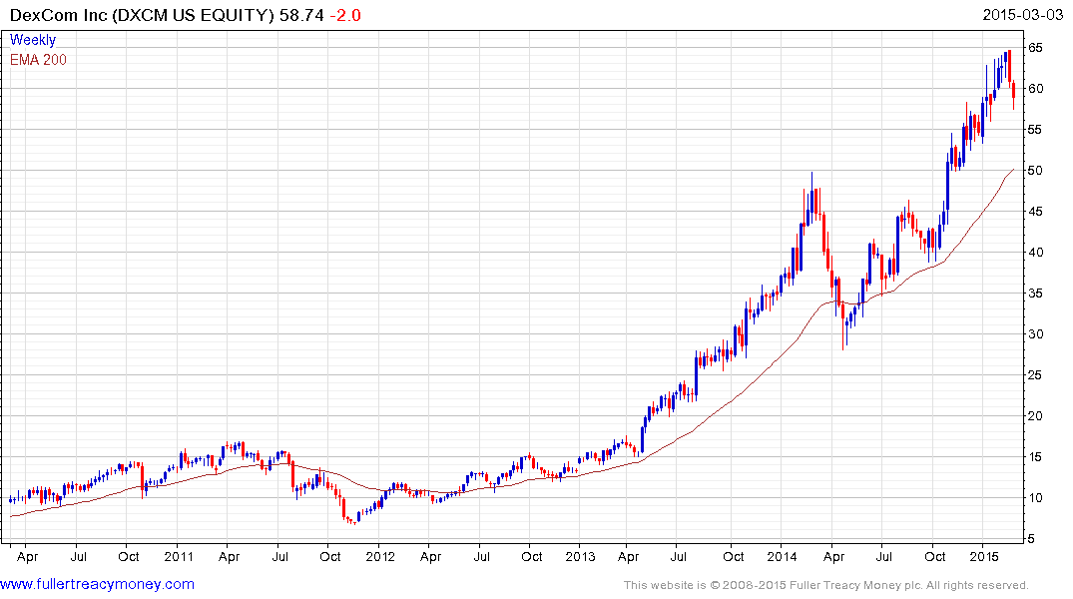Click the 40 price axis label
The width and height of the screenshot is (1073, 599).
(1035, 252)
